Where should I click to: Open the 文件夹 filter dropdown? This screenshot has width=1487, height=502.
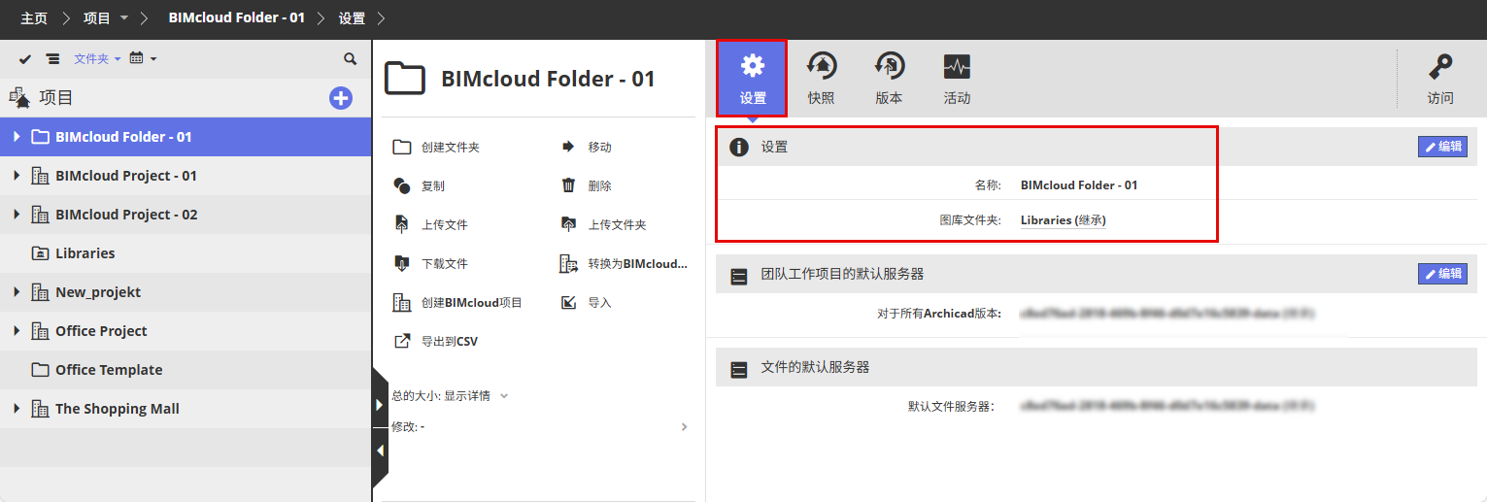click(x=97, y=59)
